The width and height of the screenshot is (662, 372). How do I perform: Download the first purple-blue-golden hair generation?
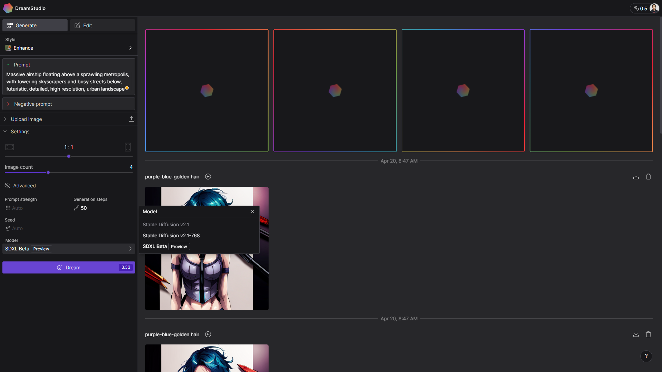coord(636,177)
